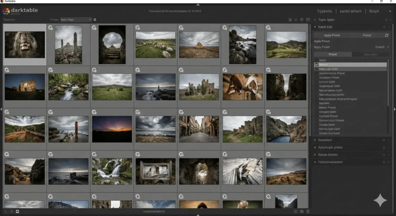
Task: Open preset settings gear next to Preset dropdown
Action: click(95, 20)
